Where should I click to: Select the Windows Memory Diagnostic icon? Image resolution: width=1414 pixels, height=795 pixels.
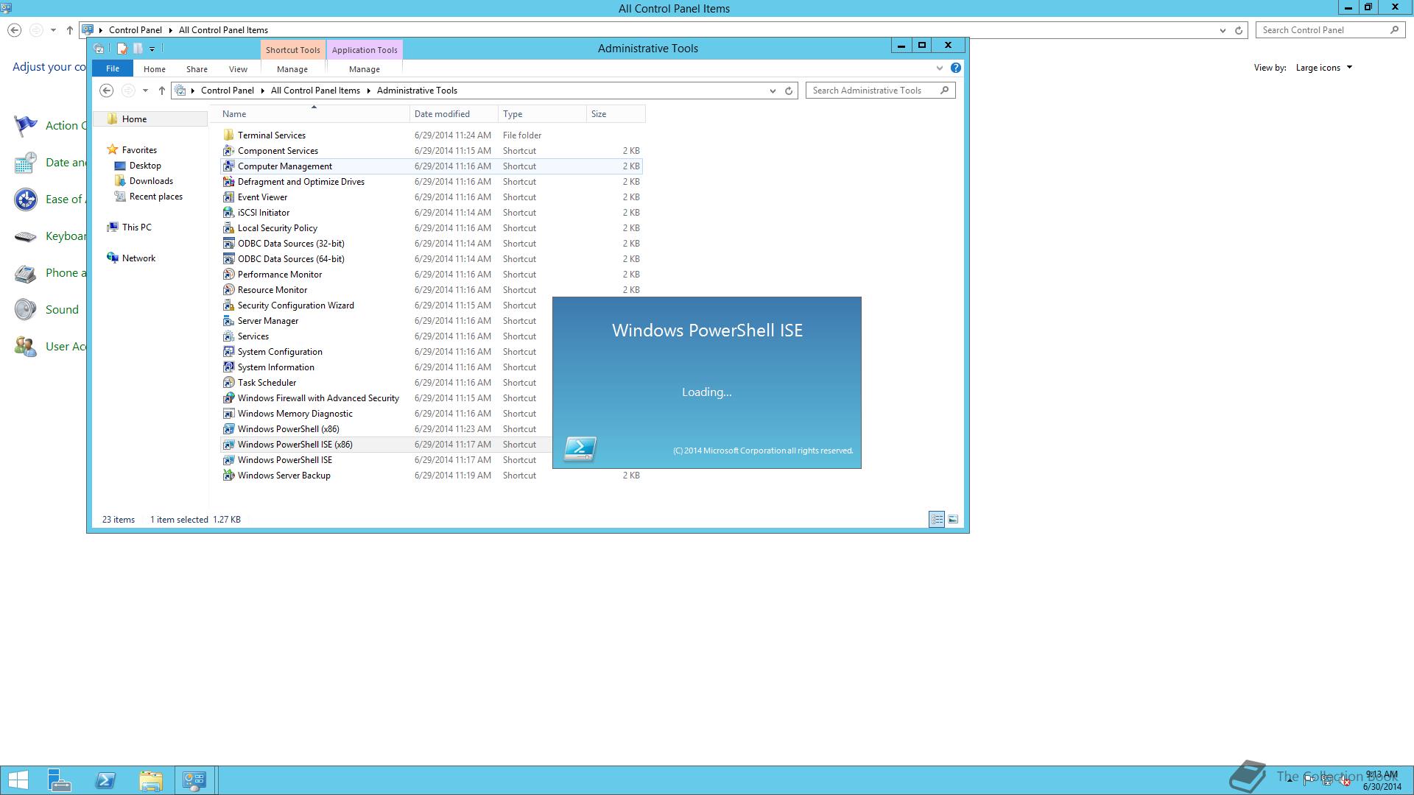click(x=228, y=414)
